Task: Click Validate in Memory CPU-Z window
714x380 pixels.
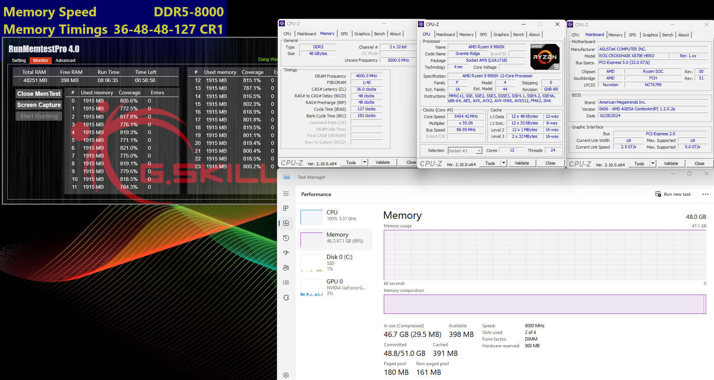Action: pos(383,162)
